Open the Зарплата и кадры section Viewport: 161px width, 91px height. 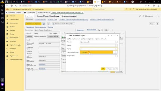point(15,45)
